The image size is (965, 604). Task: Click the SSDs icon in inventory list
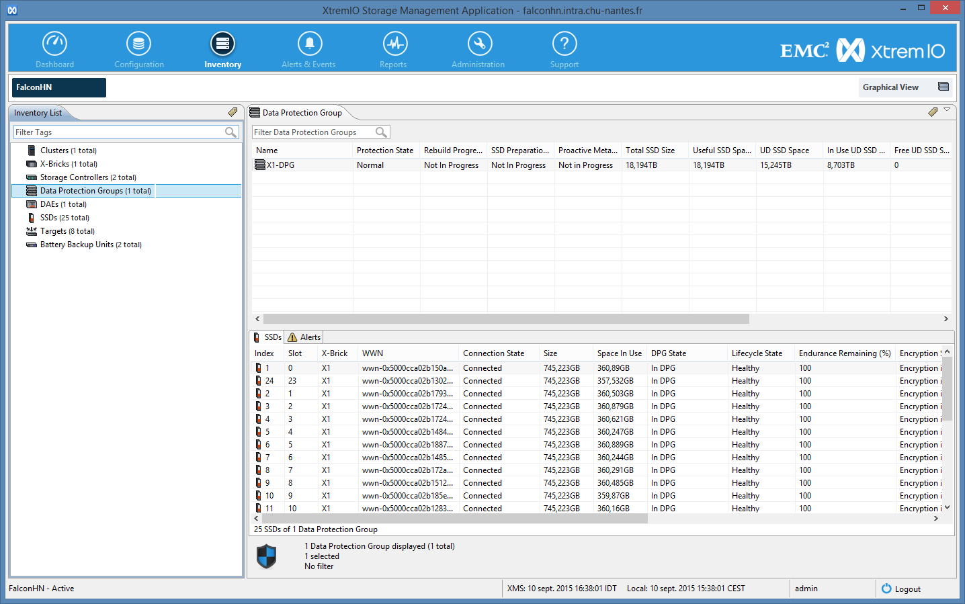[32, 218]
